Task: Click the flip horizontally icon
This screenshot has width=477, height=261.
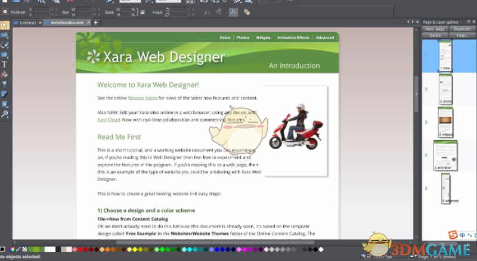Action: [x=207, y=12]
